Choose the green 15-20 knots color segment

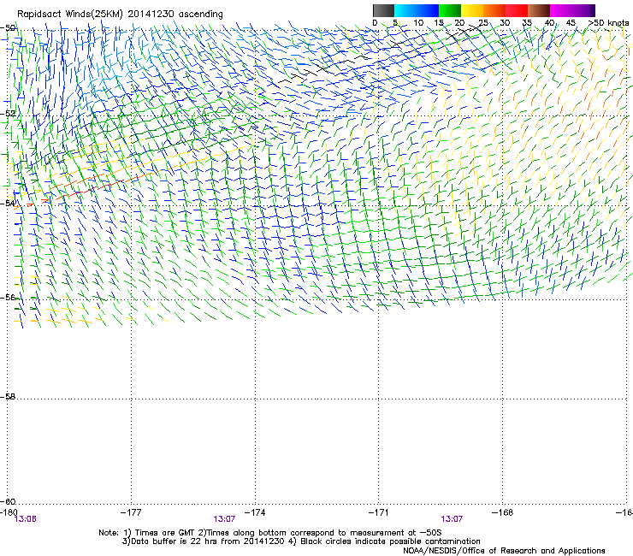pos(450,10)
